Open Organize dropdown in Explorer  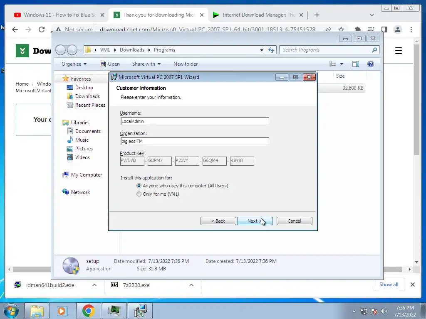click(x=74, y=64)
